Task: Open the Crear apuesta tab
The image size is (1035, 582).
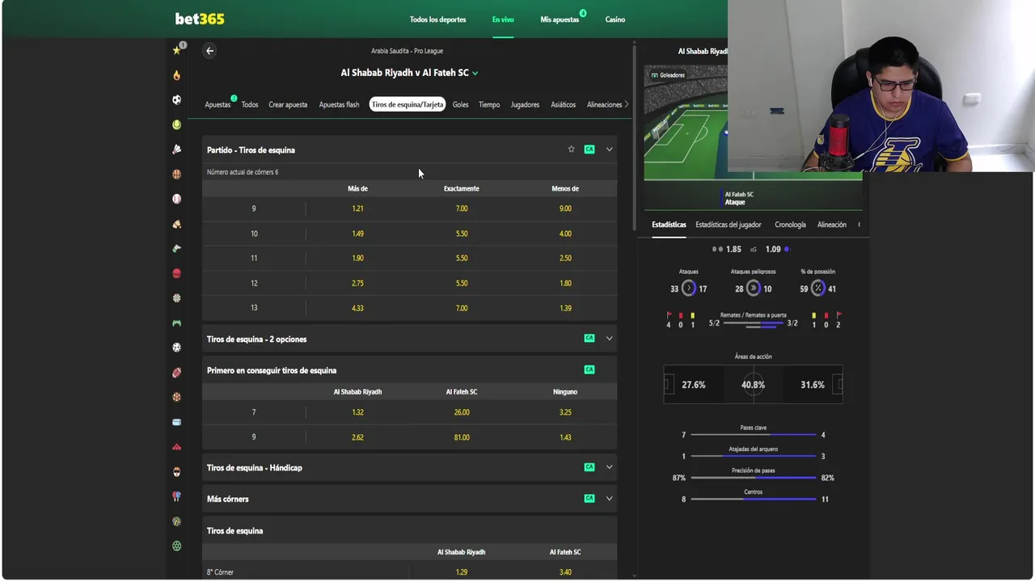Action: pos(288,104)
